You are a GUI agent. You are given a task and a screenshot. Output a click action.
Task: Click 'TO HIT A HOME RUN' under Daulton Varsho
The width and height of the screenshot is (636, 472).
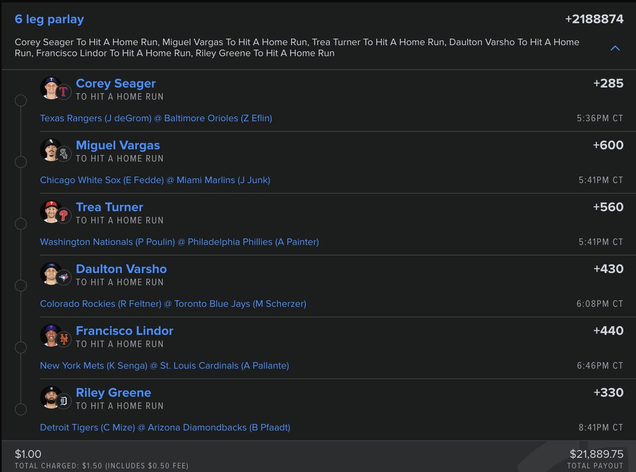click(x=120, y=283)
